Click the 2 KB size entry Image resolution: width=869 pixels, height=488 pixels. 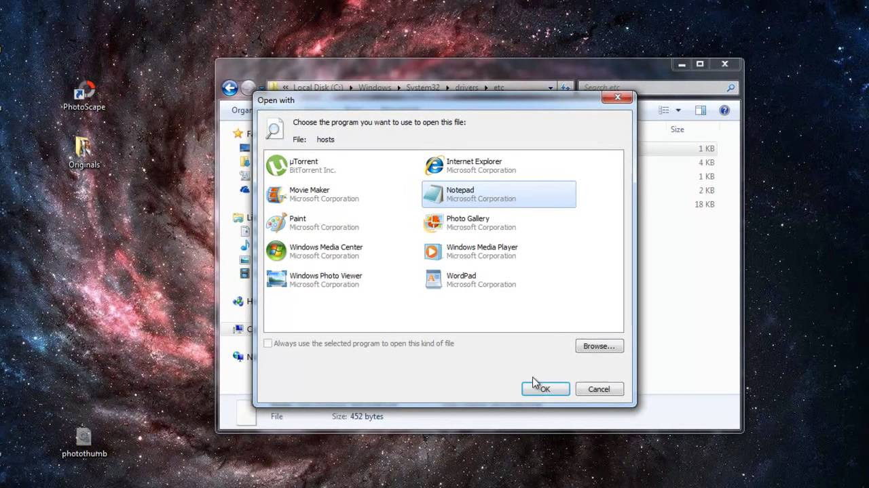point(707,190)
